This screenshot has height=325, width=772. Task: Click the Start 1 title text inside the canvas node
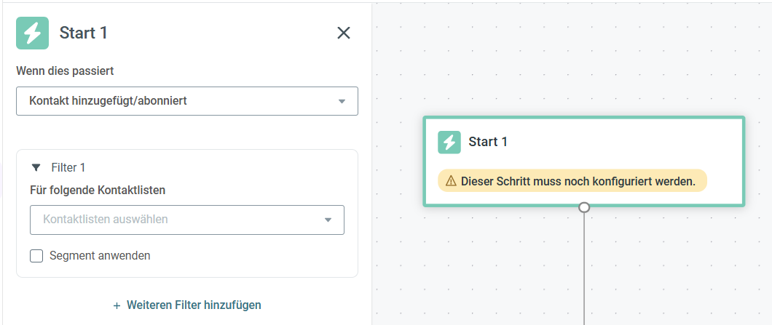pyautogui.click(x=488, y=142)
